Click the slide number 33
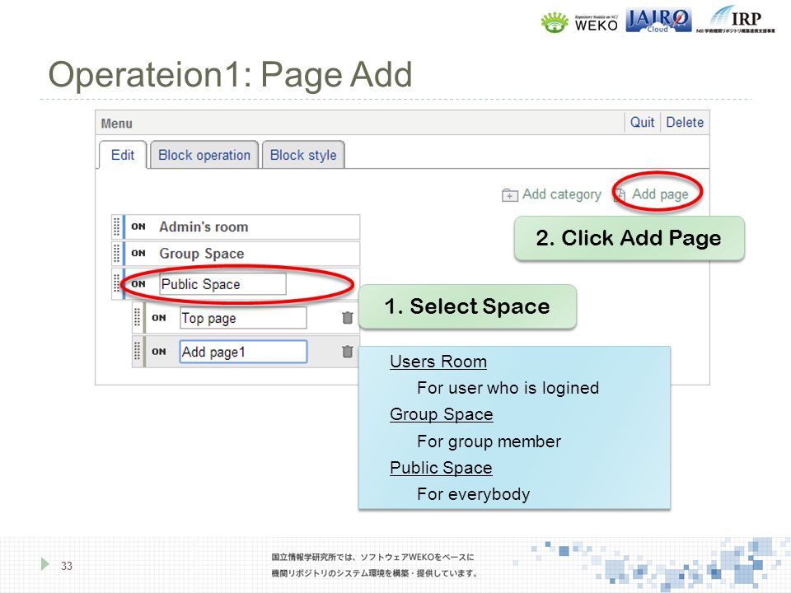Viewport: 791px width, 593px height. tap(67, 566)
